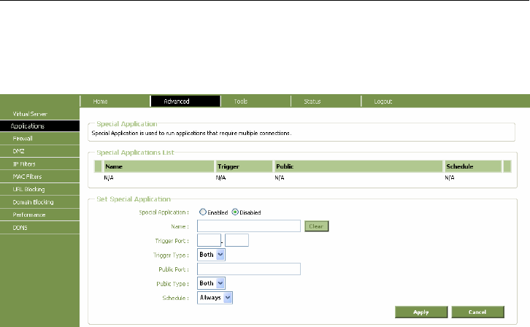Open the Public Type dropdown
This screenshot has height=327, width=530.
click(212, 282)
